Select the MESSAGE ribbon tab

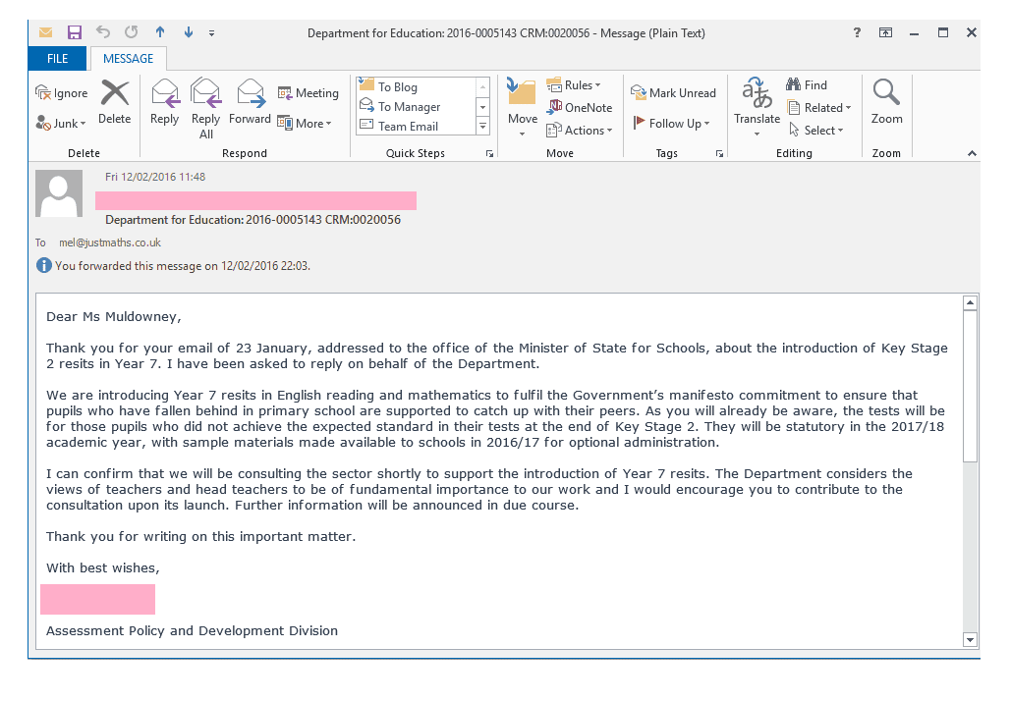(128, 59)
